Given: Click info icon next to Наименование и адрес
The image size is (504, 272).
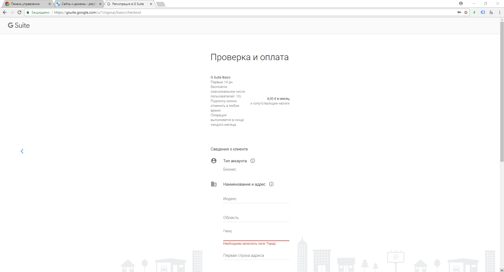Looking at the screenshot, I should coord(271,184).
